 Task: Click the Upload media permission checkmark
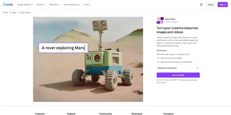click(x=158, y=62)
